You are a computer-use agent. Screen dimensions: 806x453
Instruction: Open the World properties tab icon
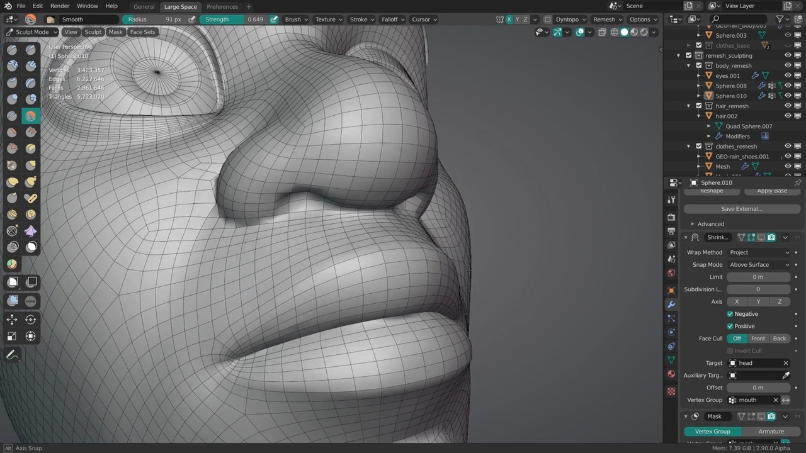671,273
